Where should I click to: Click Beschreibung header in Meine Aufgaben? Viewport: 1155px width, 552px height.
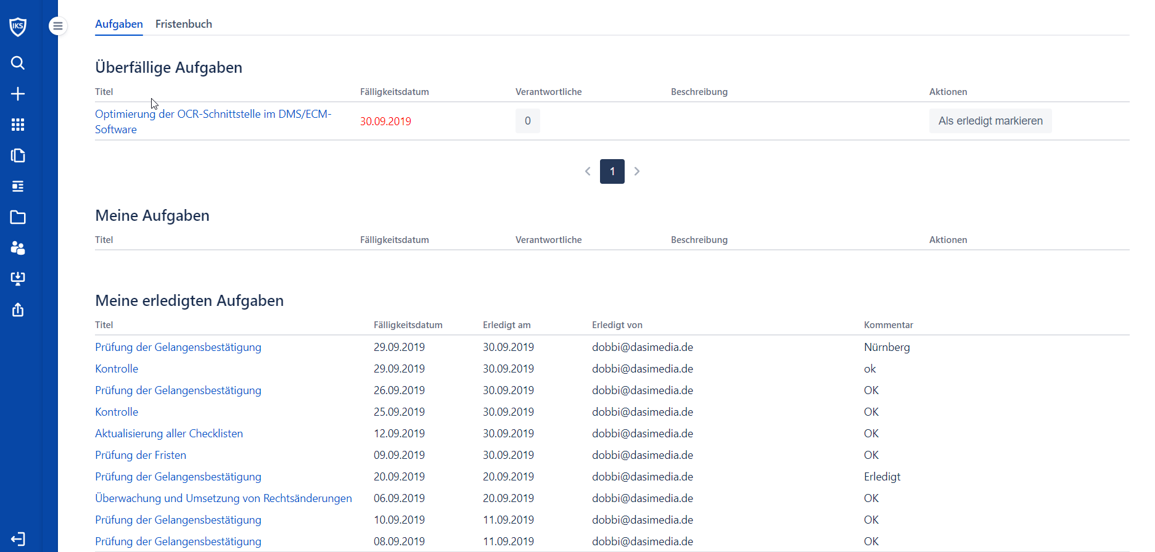(699, 240)
